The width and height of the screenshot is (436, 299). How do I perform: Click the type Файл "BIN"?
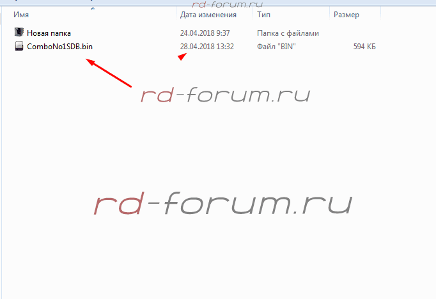pos(276,47)
